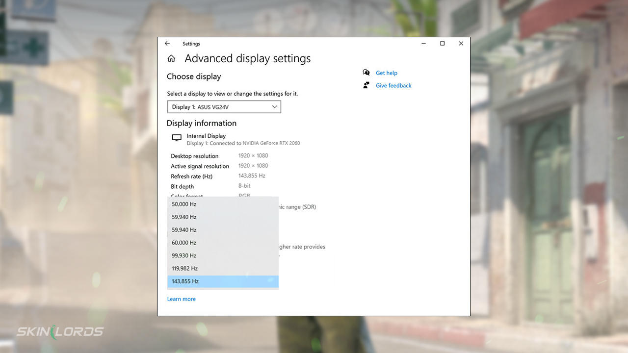Select 50,000 Hz refresh rate
The image size is (628, 353).
click(223, 204)
